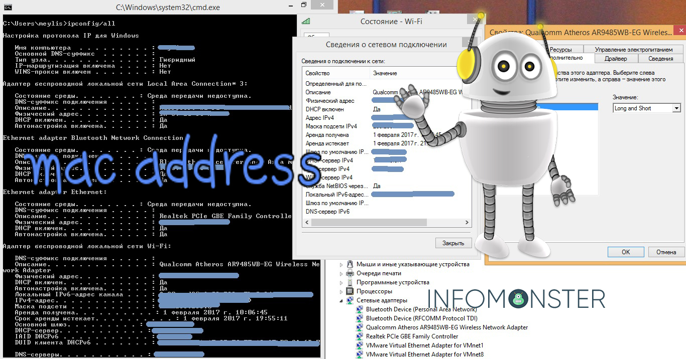The height and width of the screenshot is (359, 686).
Task: Click the mouse devices category icon
Action: [x=350, y=264]
